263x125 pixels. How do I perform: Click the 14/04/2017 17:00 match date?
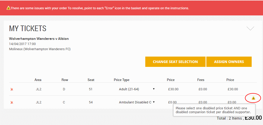(22, 44)
